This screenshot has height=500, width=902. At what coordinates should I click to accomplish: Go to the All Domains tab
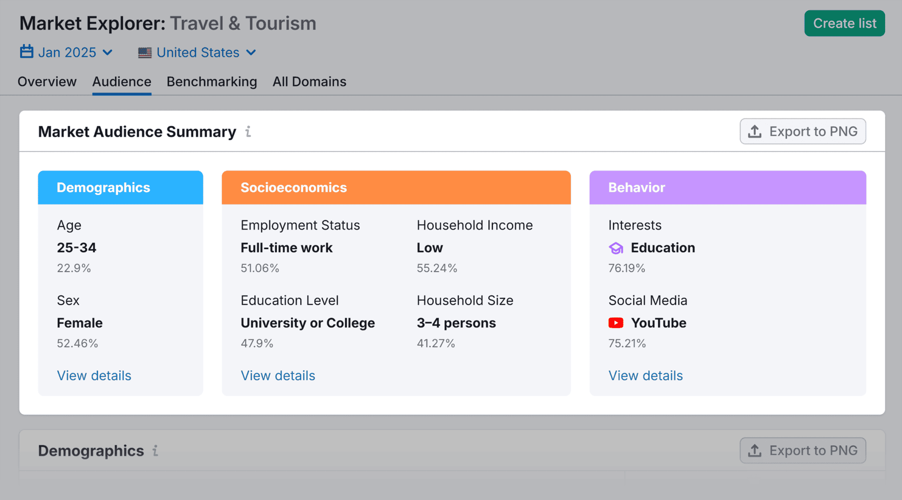point(310,82)
